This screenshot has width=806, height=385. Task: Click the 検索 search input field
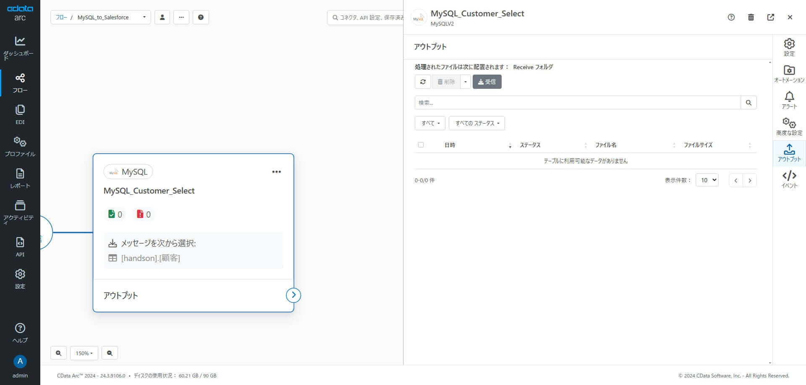(x=577, y=103)
